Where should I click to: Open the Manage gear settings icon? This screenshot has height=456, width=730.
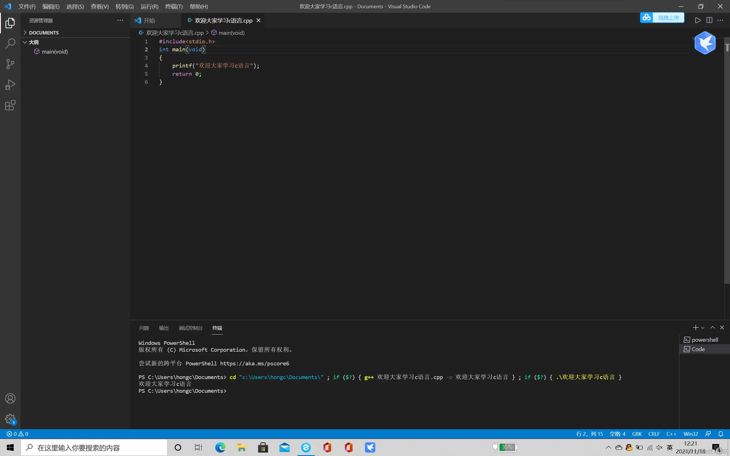point(10,419)
